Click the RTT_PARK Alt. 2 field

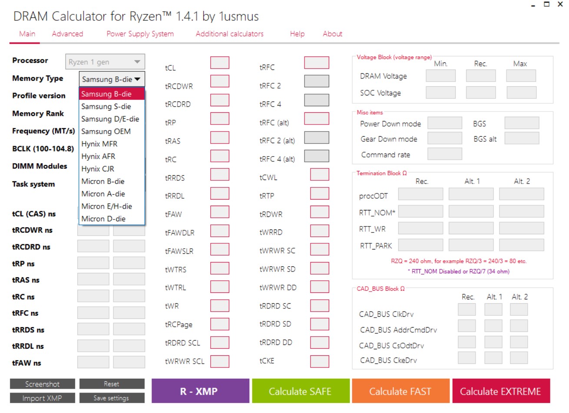tap(522, 245)
